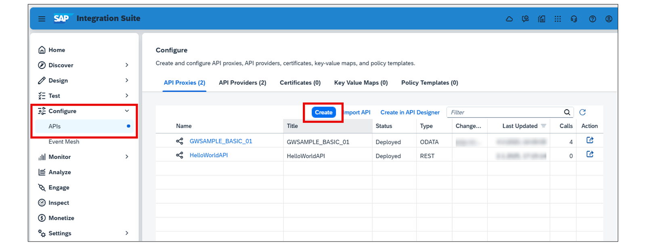Image resolution: width=646 pixels, height=246 pixels.
Task: Click Deployed status of HelloWorldAPI
Action: click(x=388, y=156)
